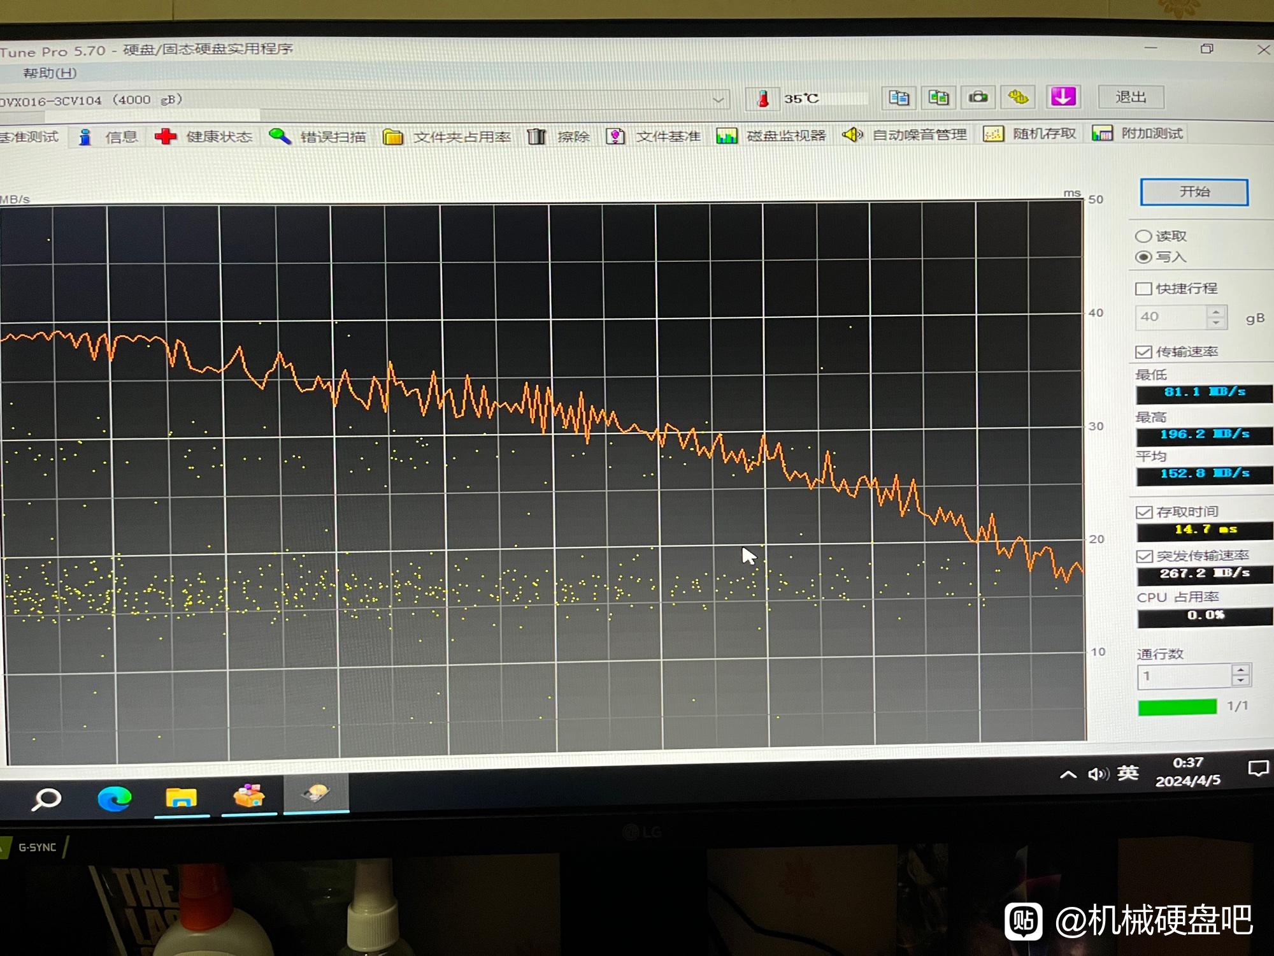Image resolution: width=1274 pixels, height=956 pixels.
Task: Switch to HD Tune taskbar icon
Action: pyautogui.click(x=316, y=793)
